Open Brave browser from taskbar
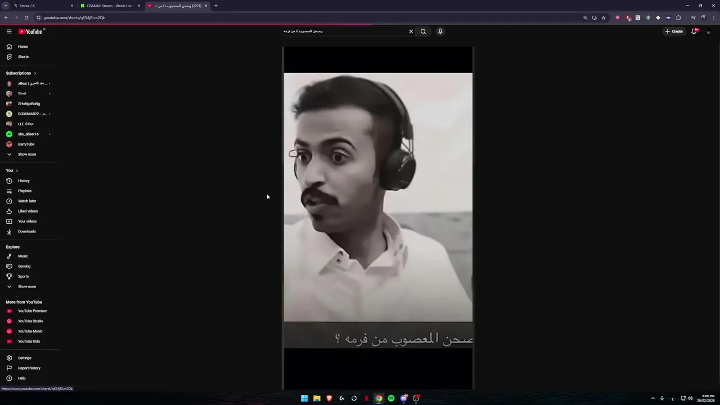720x405 pixels. [329, 398]
